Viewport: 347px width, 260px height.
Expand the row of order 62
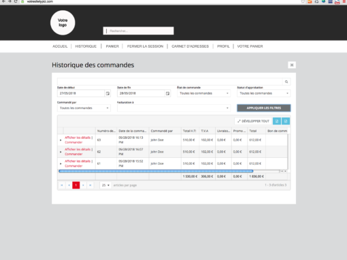[x=61, y=152]
